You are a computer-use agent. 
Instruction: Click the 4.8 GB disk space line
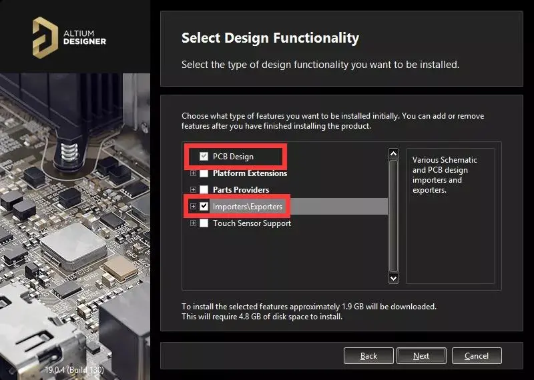click(262, 317)
